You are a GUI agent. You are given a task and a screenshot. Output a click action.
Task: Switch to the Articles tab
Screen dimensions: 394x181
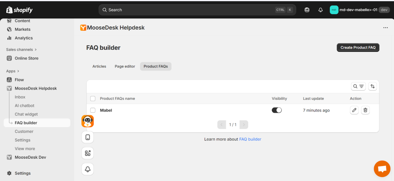click(x=99, y=66)
